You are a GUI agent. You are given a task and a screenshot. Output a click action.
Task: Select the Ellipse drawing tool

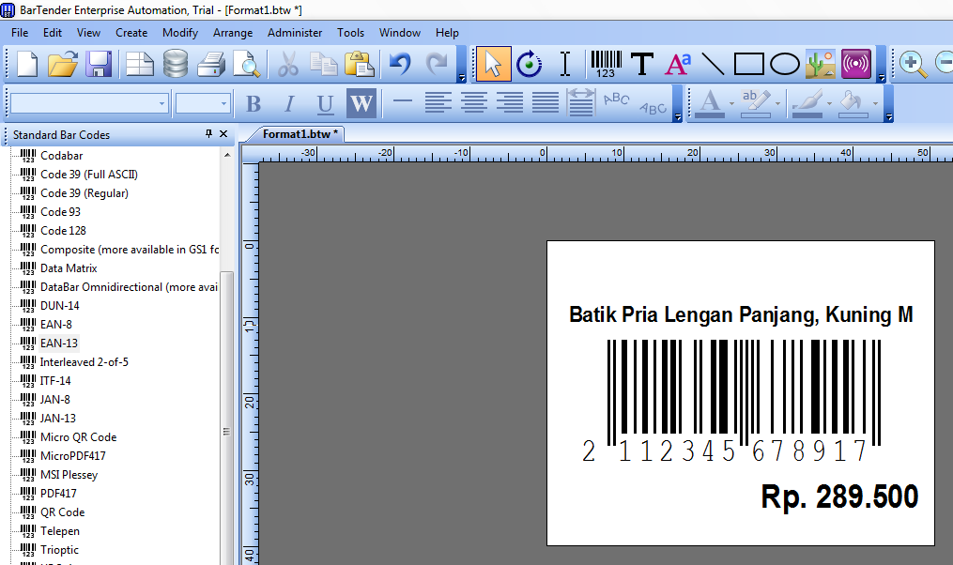[x=785, y=64]
